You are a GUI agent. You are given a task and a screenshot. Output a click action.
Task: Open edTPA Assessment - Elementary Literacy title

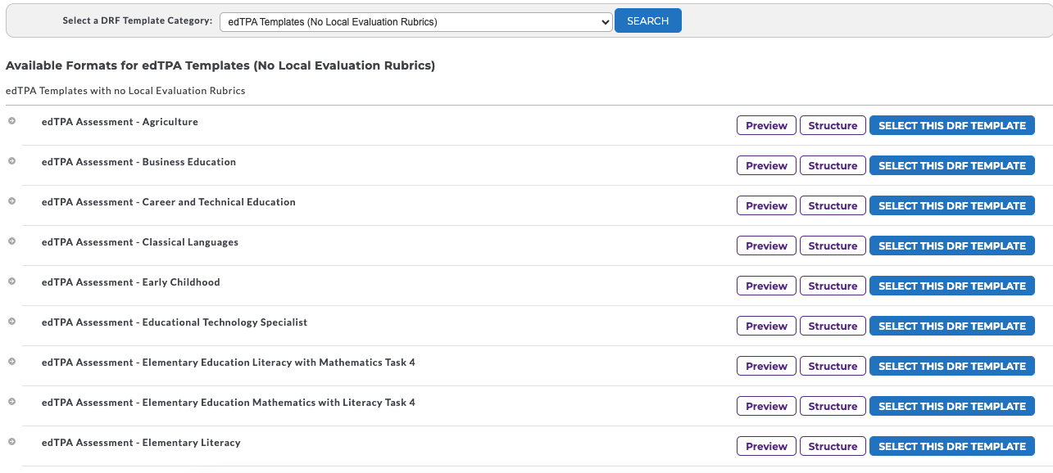(141, 443)
